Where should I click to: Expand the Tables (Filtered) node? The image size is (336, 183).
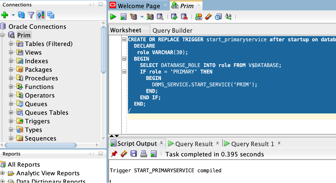click(x=11, y=44)
